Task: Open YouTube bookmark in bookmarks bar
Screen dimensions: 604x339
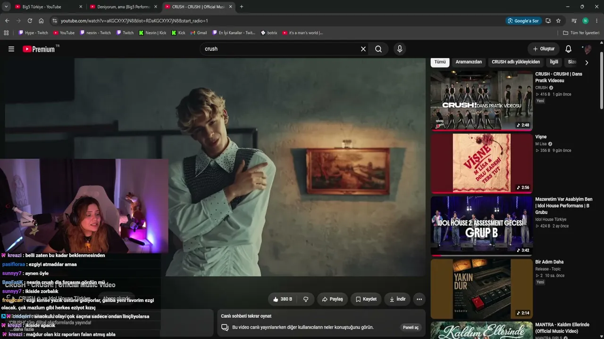Action: [x=64, y=33]
